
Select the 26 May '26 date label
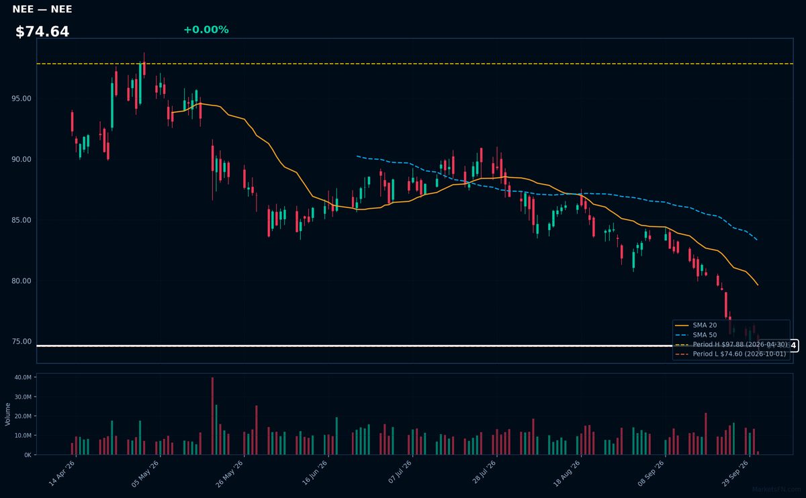[230, 473]
